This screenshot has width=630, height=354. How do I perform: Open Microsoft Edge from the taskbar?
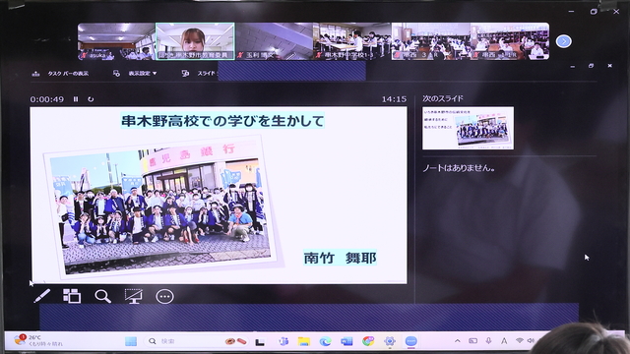[325, 341]
